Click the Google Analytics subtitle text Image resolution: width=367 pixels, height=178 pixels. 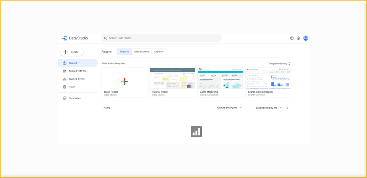click(209, 95)
